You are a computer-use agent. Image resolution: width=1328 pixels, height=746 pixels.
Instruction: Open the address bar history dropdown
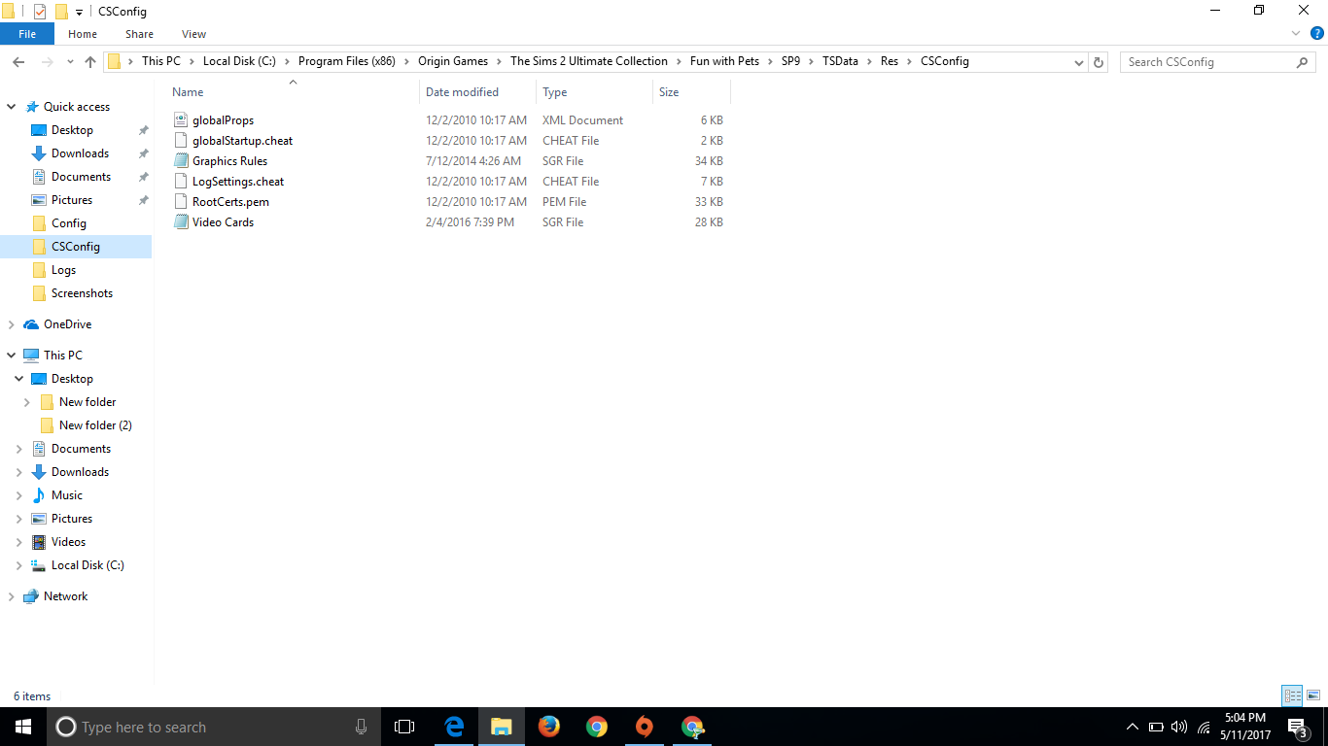[1078, 62]
